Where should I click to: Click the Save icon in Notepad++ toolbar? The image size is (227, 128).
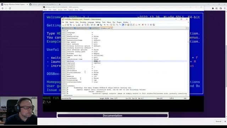68,25
